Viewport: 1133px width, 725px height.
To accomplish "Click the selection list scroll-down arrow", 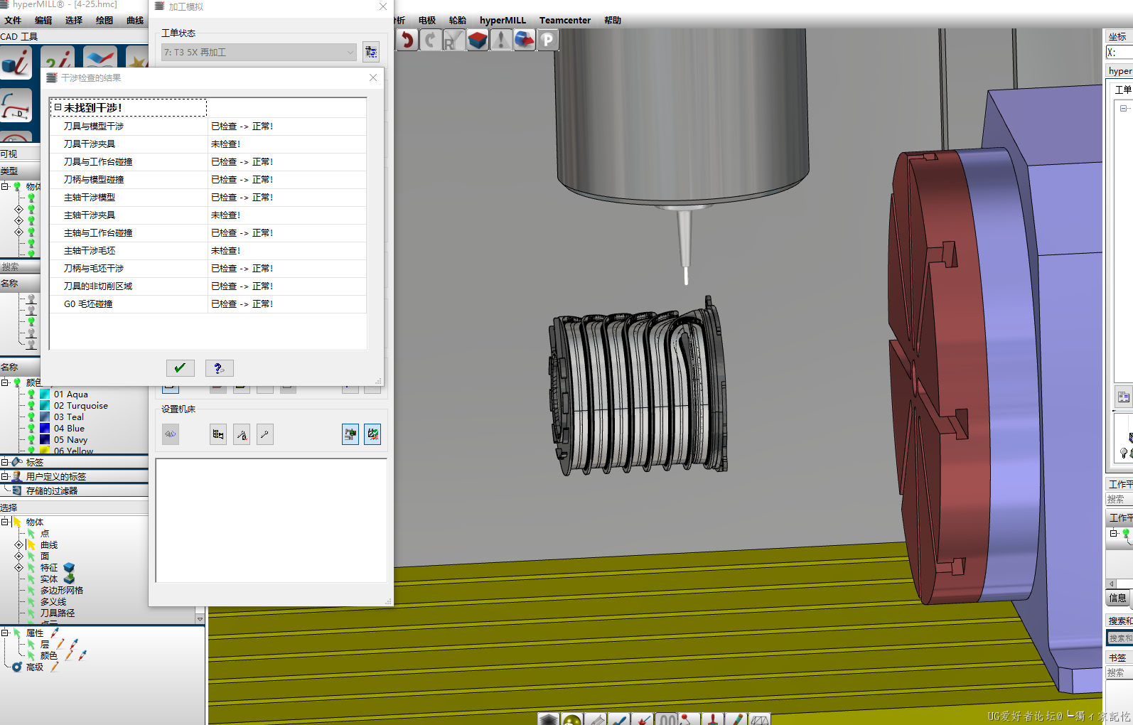I will pyautogui.click(x=200, y=619).
